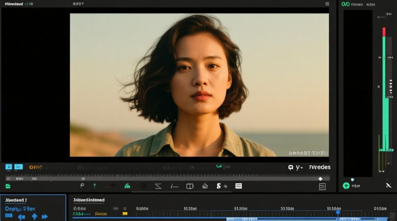Click the panel menu icon above the preview
The height and width of the screenshot is (221, 397).
[x=327, y=4]
